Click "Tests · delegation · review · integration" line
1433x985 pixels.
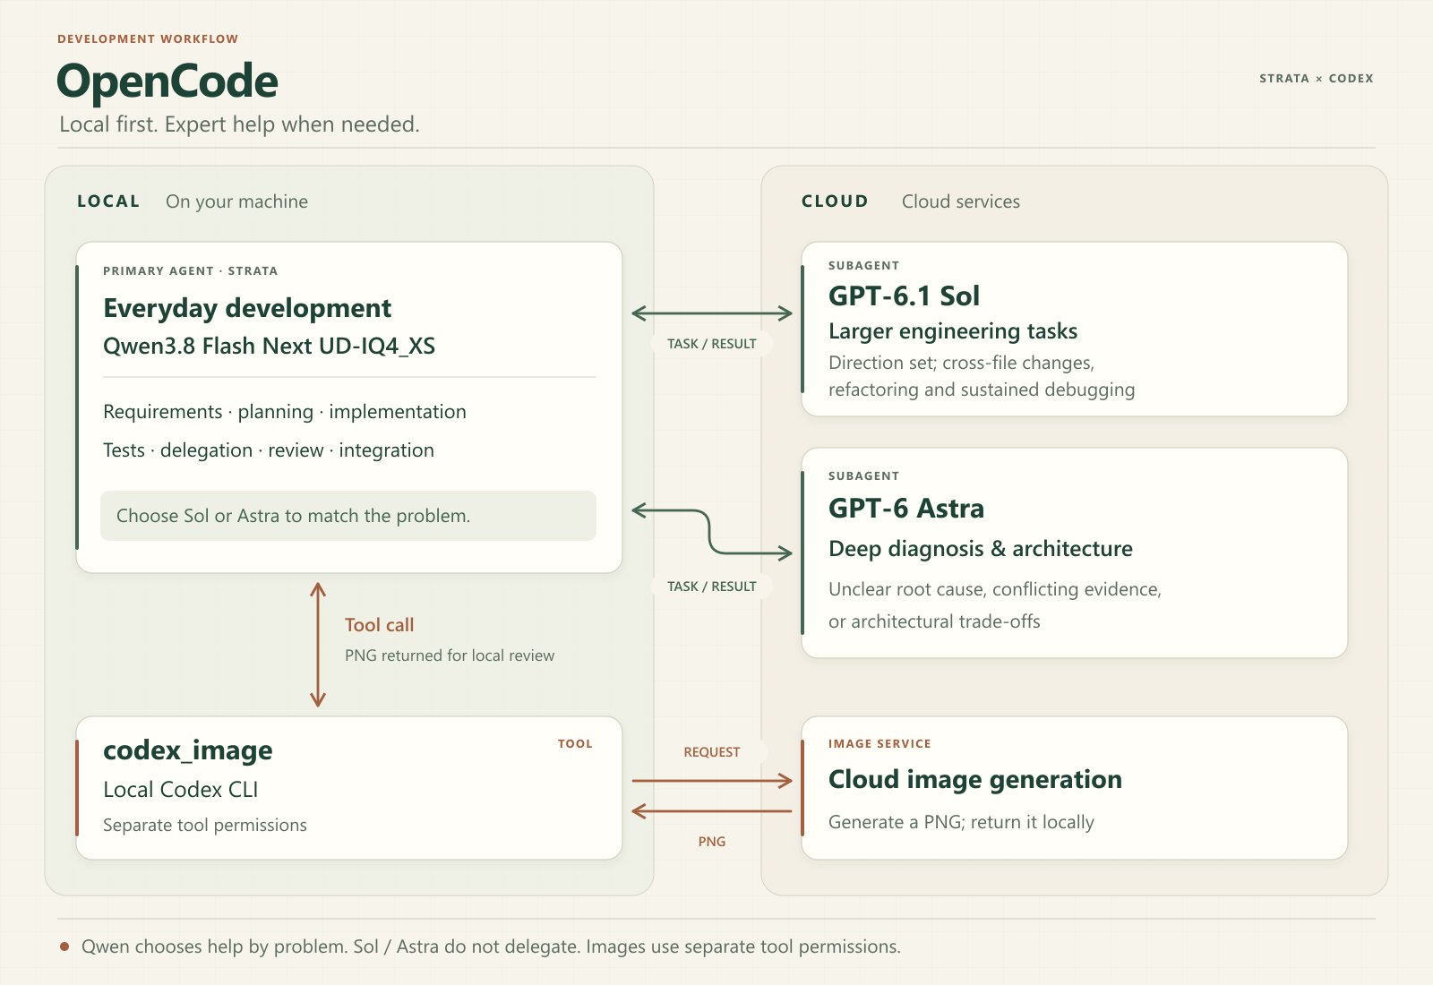pyautogui.click(x=269, y=450)
